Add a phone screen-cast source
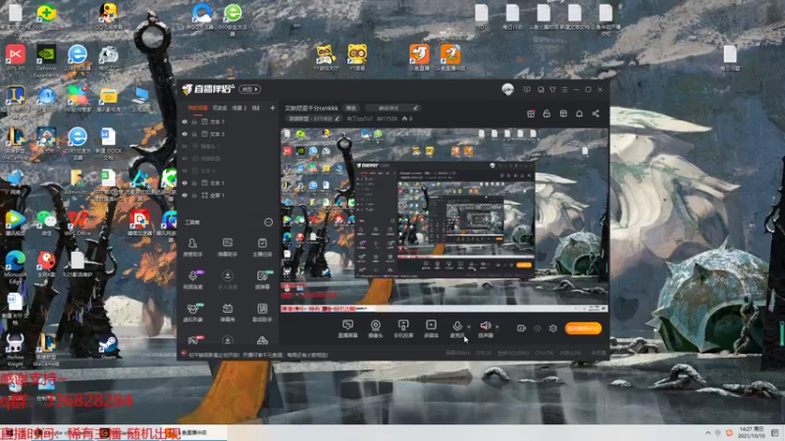785x441 pixels. tap(403, 329)
